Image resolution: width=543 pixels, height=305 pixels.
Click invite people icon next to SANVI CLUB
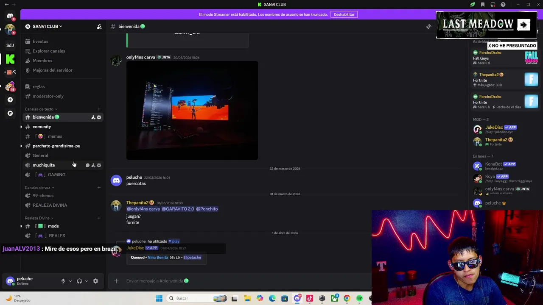[x=99, y=26]
